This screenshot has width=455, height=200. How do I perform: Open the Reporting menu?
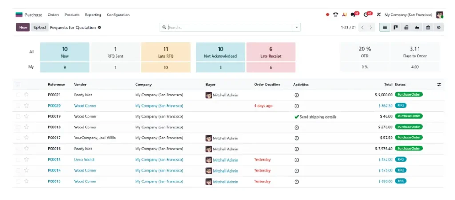93,15
